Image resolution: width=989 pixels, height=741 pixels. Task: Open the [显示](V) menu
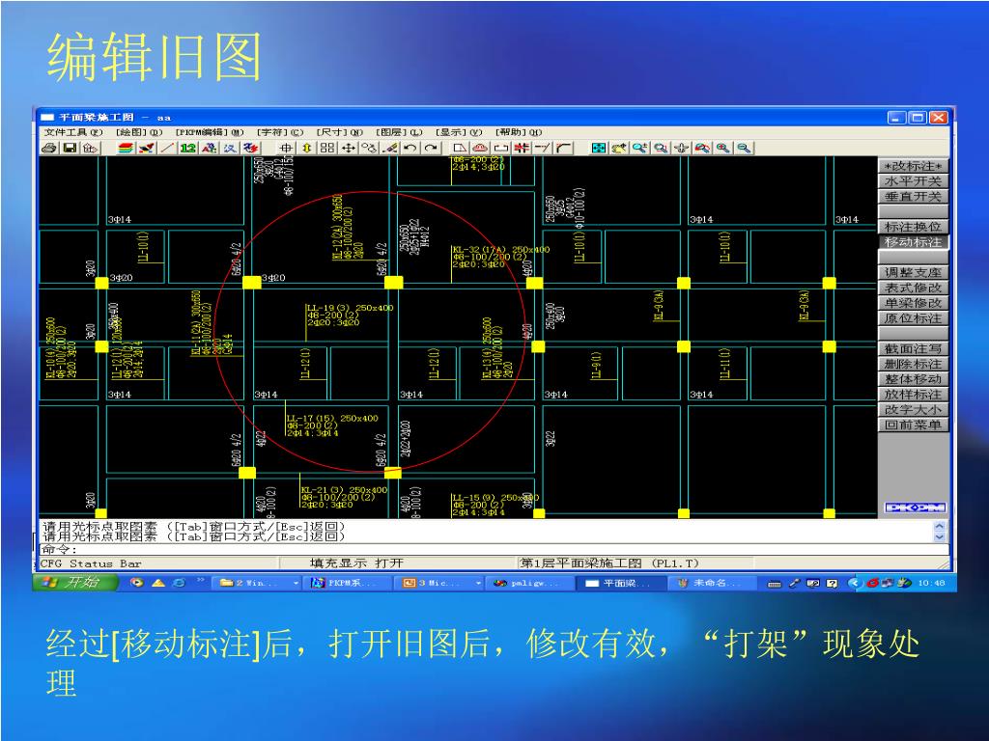click(459, 132)
